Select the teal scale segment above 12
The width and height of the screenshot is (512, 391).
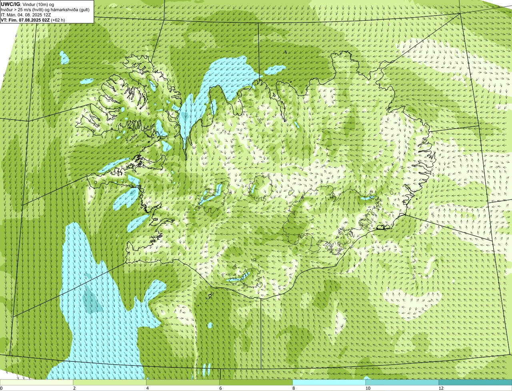tap(475, 382)
